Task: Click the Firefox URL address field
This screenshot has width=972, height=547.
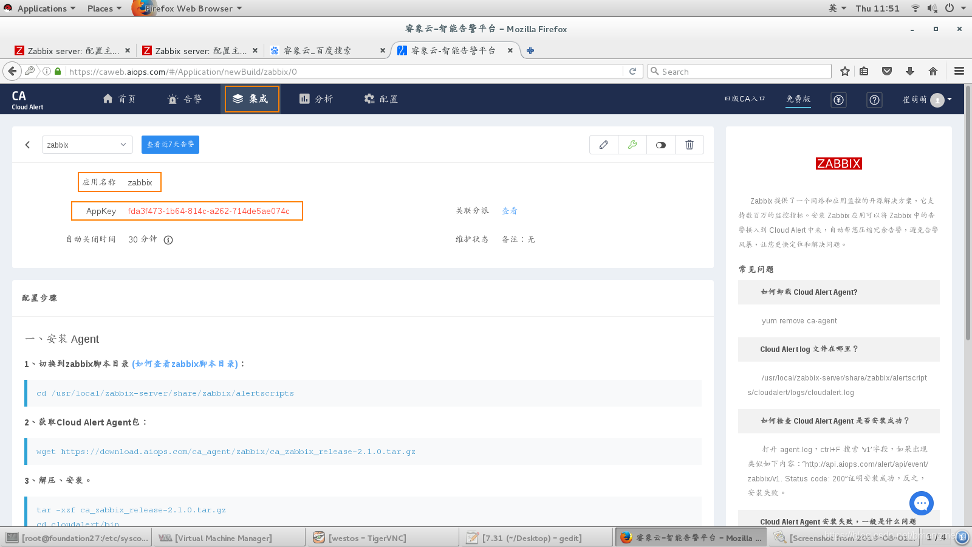Action: coord(344,72)
